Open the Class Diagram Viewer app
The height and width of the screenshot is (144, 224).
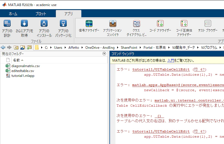[136, 28]
